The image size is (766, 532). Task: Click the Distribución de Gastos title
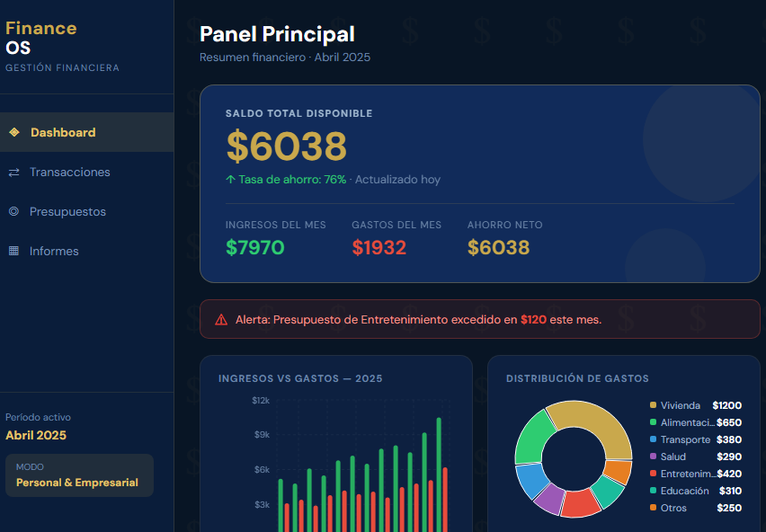(577, 378)
